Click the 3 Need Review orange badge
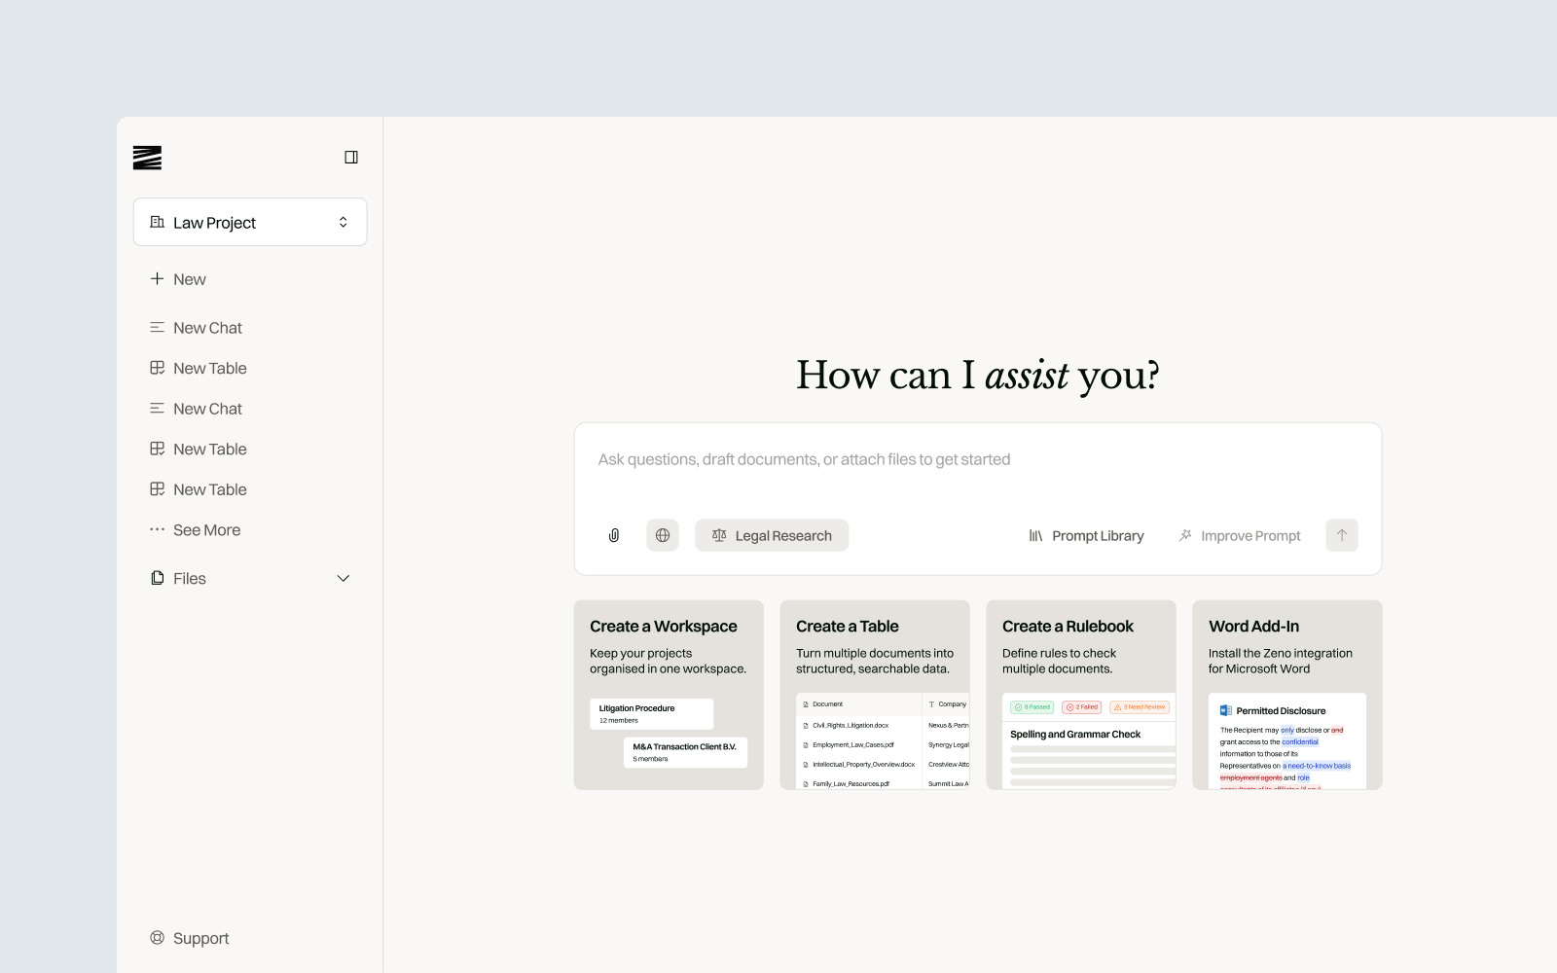This screenshot has height=973, width=1557. (1140, 707)
